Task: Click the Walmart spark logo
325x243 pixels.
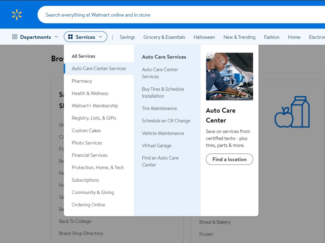Action: tap(17, 15)
